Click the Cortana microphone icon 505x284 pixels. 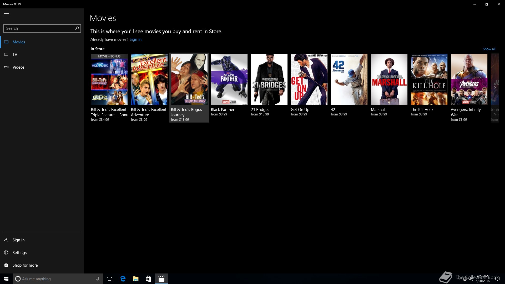pyautogui.click(x=98, y=279)
